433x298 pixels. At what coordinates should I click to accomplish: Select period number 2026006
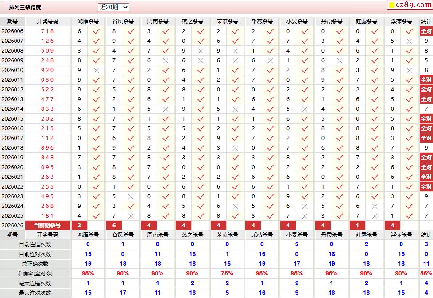point(12,31)
